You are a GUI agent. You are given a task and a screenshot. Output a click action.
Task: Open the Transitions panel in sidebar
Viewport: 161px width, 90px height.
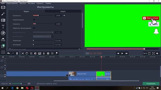(x=3, y=20)
